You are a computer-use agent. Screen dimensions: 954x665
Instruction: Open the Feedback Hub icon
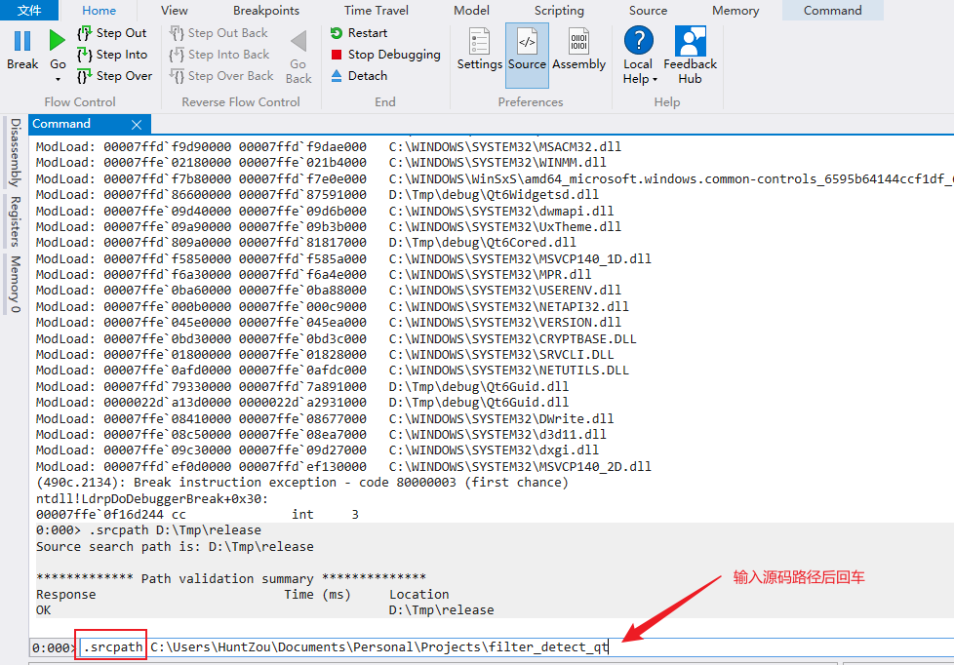coord(691,41)
